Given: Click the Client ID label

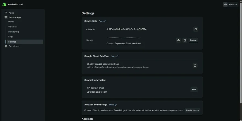Looking at the screenshot, I should [x=91, y=29].
